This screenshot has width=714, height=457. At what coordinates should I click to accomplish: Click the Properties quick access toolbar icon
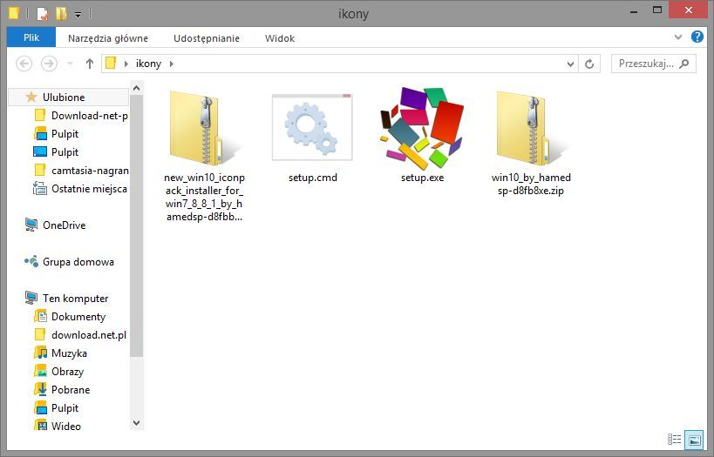tap(43, 14)
